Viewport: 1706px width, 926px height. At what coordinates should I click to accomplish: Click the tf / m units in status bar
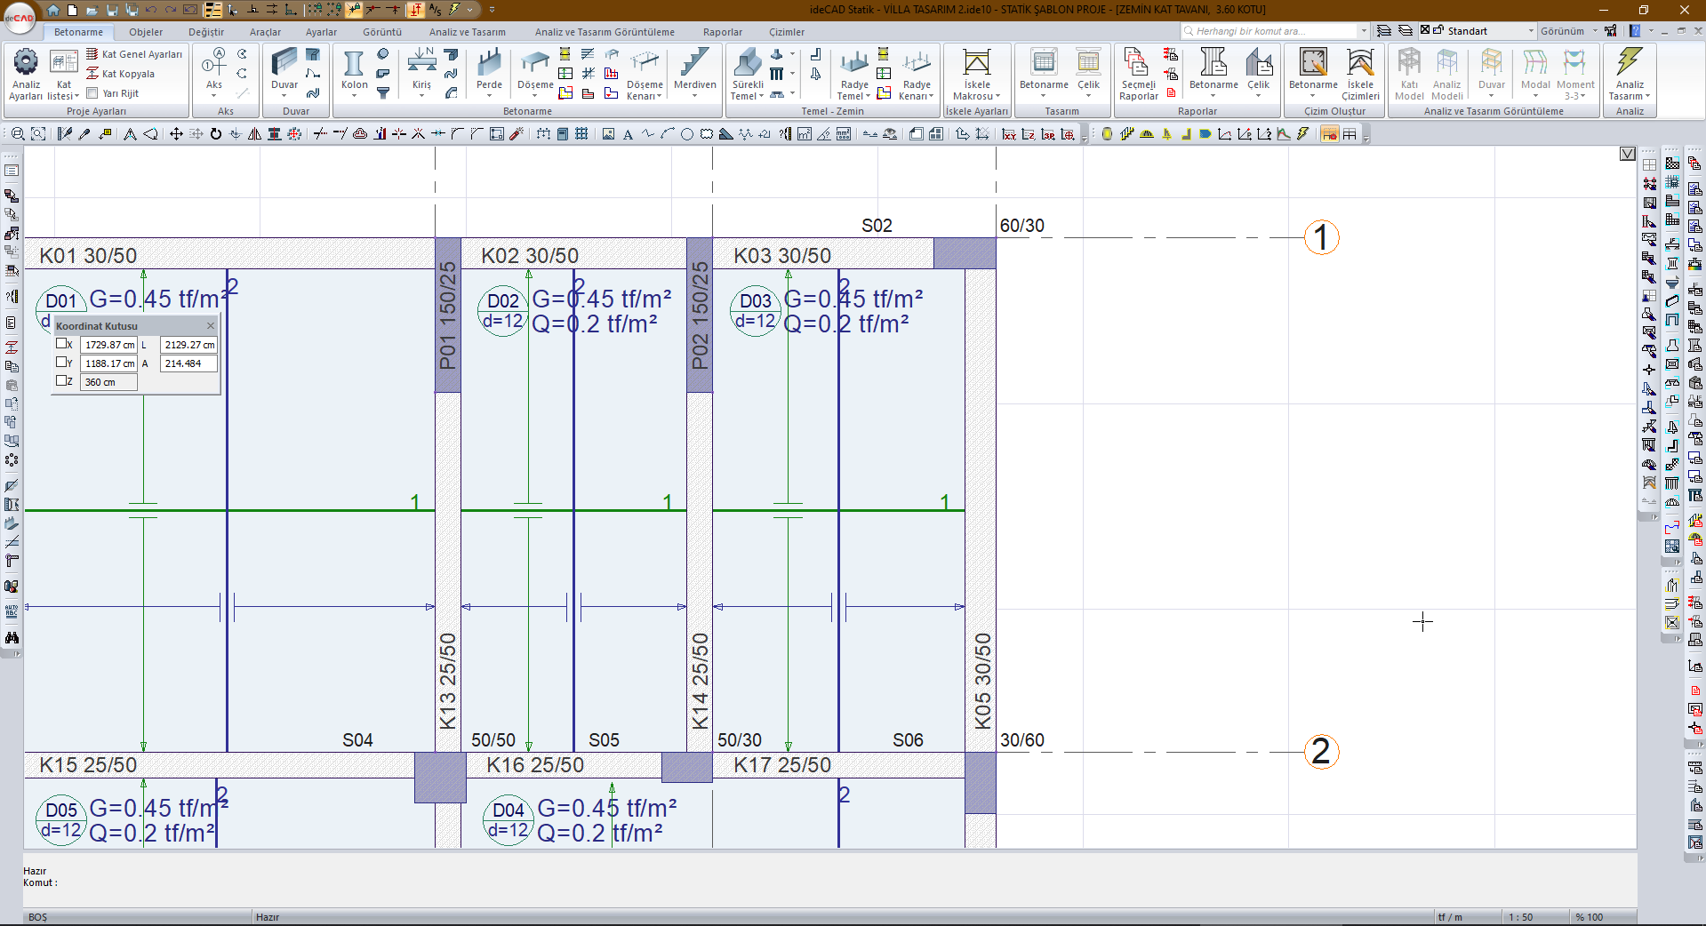click(1450, 917)
